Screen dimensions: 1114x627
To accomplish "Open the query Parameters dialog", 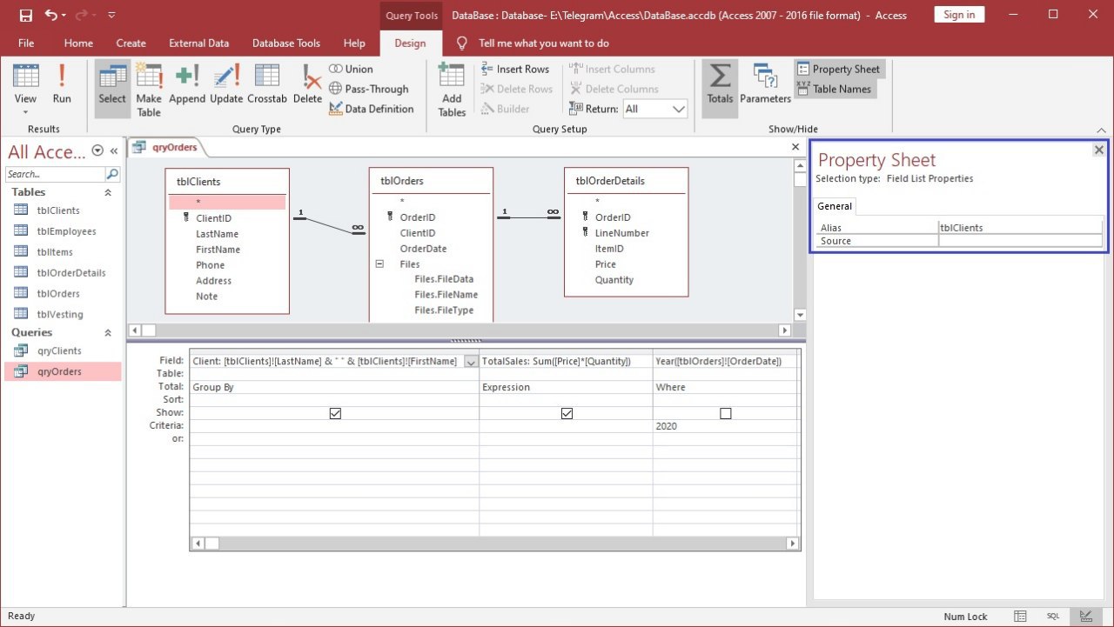I will coord(765,84).
